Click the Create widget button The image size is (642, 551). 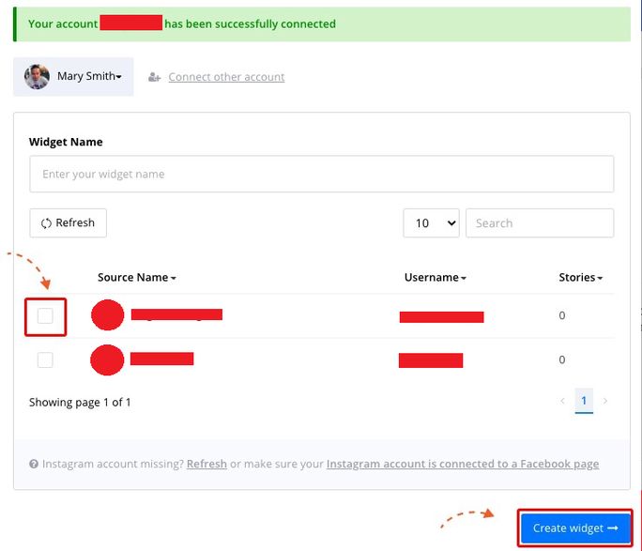[x=575, y=528]
